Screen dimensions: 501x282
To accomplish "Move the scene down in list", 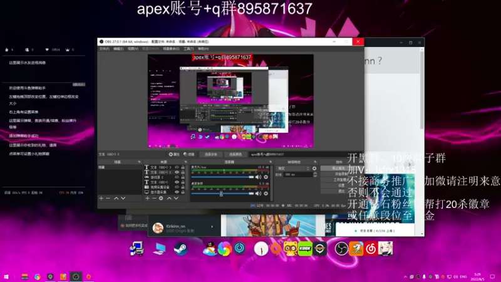I will point(123,198).
